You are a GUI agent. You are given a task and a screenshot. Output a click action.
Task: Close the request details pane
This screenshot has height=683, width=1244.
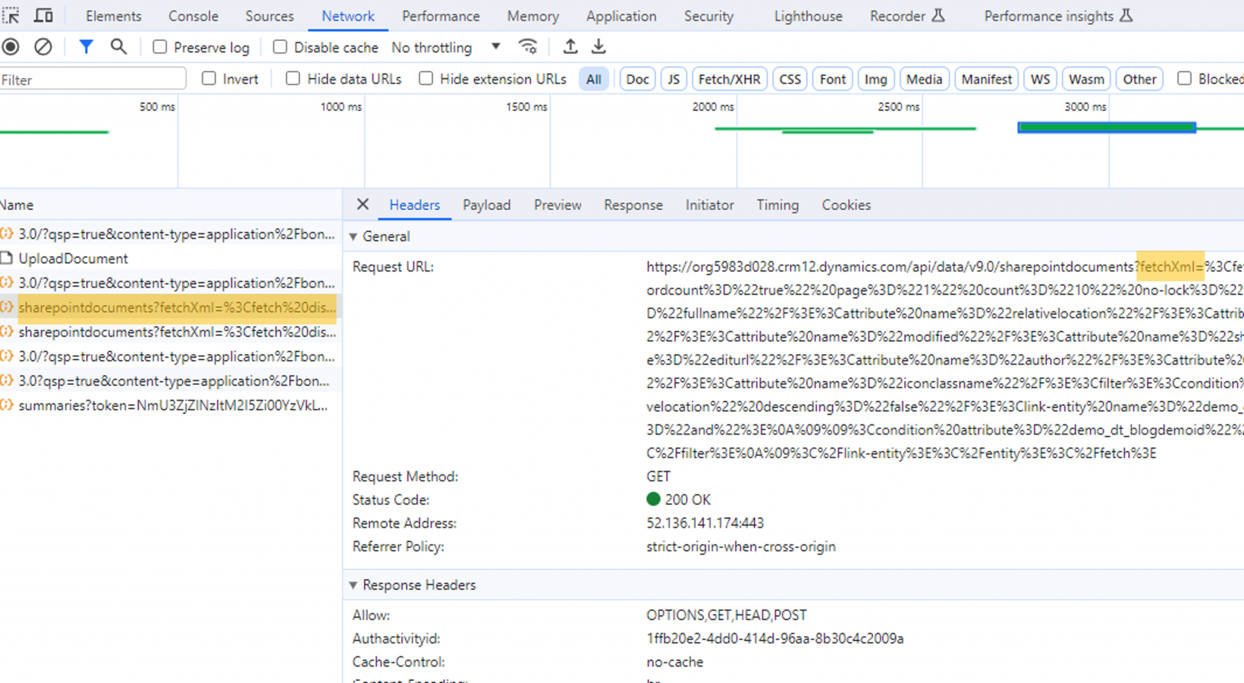click(362, 205)
